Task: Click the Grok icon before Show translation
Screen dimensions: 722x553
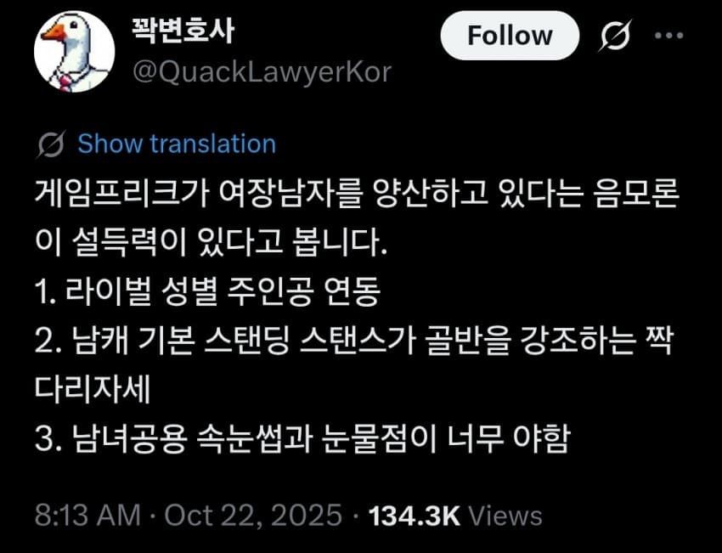Action: pos(51,144)
